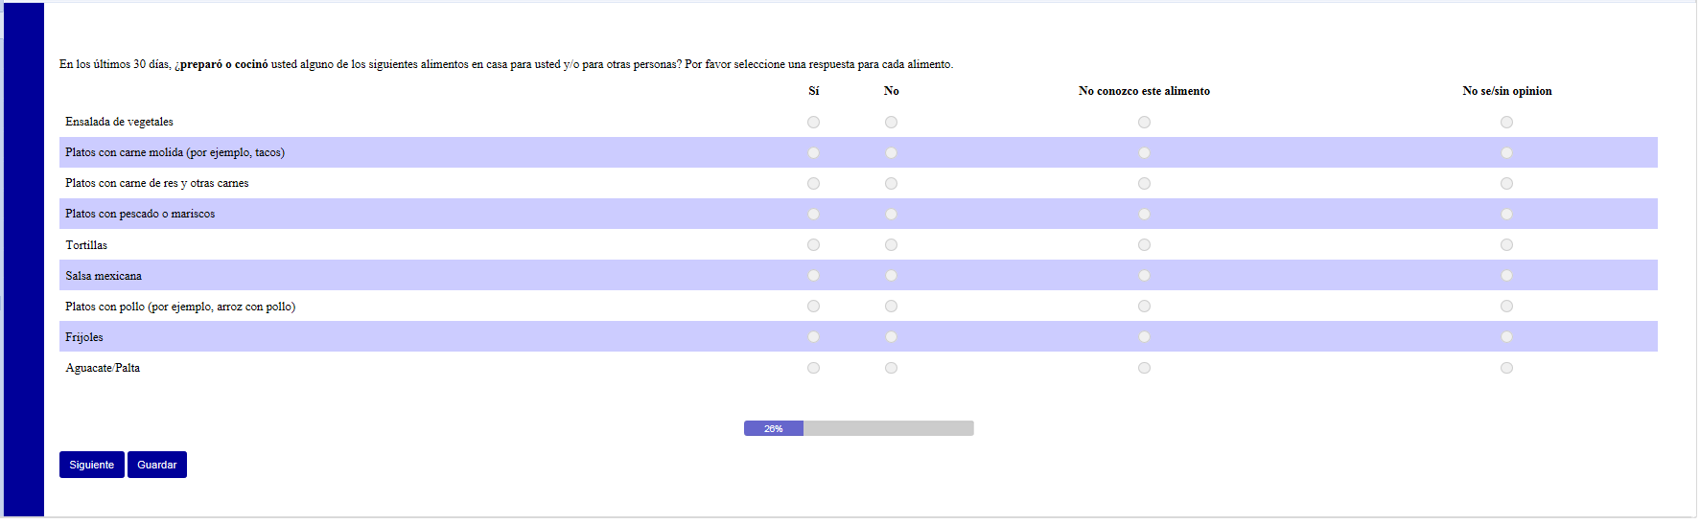Choose Sí for Platos con pescado o mariscos
The image size is (1700, 524).
point(813,215)
